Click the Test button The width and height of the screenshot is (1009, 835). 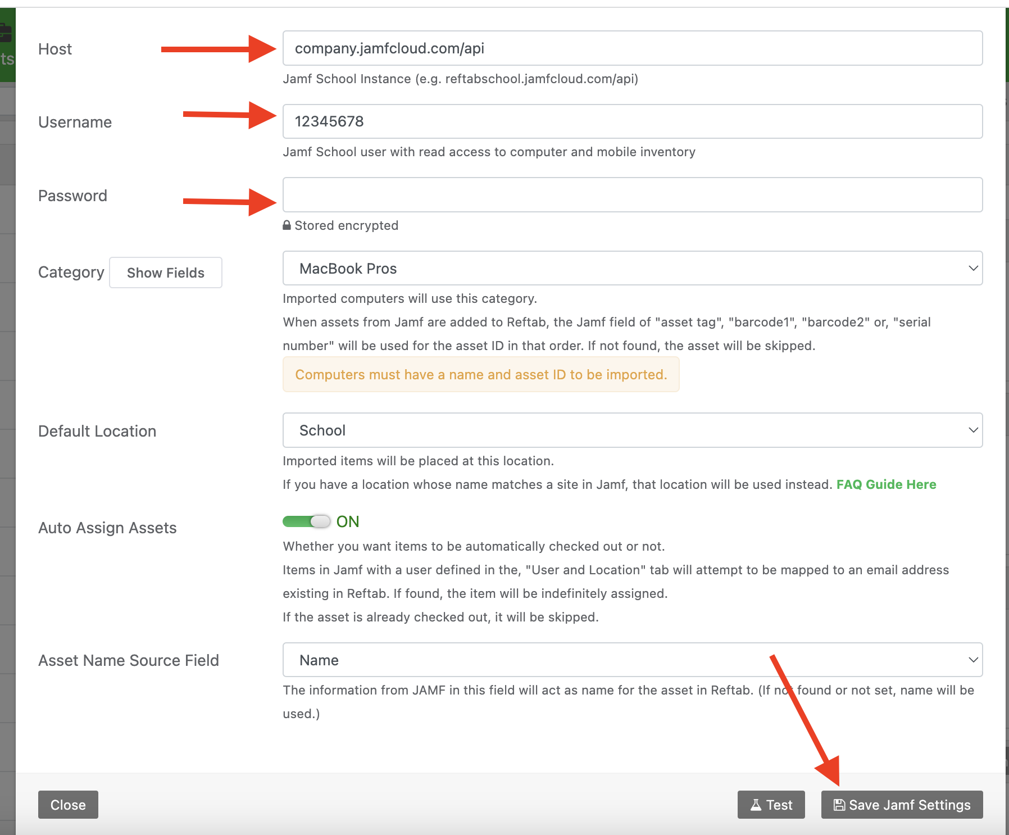(771, 805)
